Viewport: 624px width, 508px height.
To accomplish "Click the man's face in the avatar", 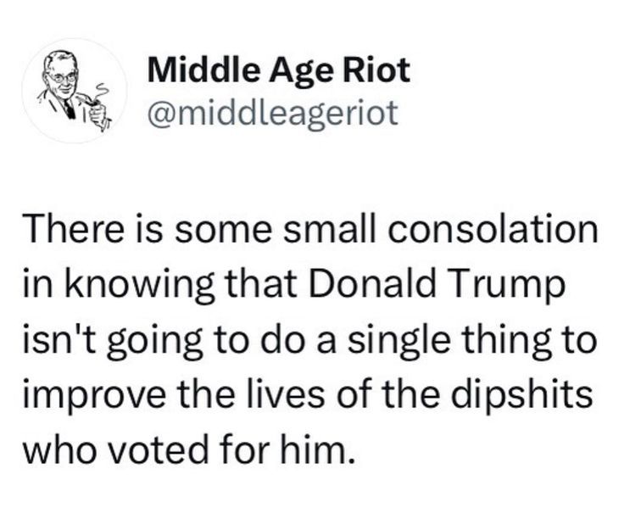I will coord(62,81).
